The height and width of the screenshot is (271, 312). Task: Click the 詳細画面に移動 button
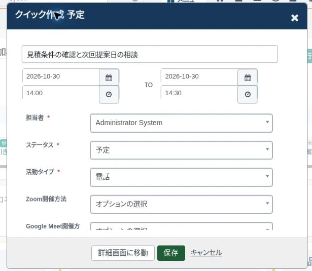pos(123,253)
